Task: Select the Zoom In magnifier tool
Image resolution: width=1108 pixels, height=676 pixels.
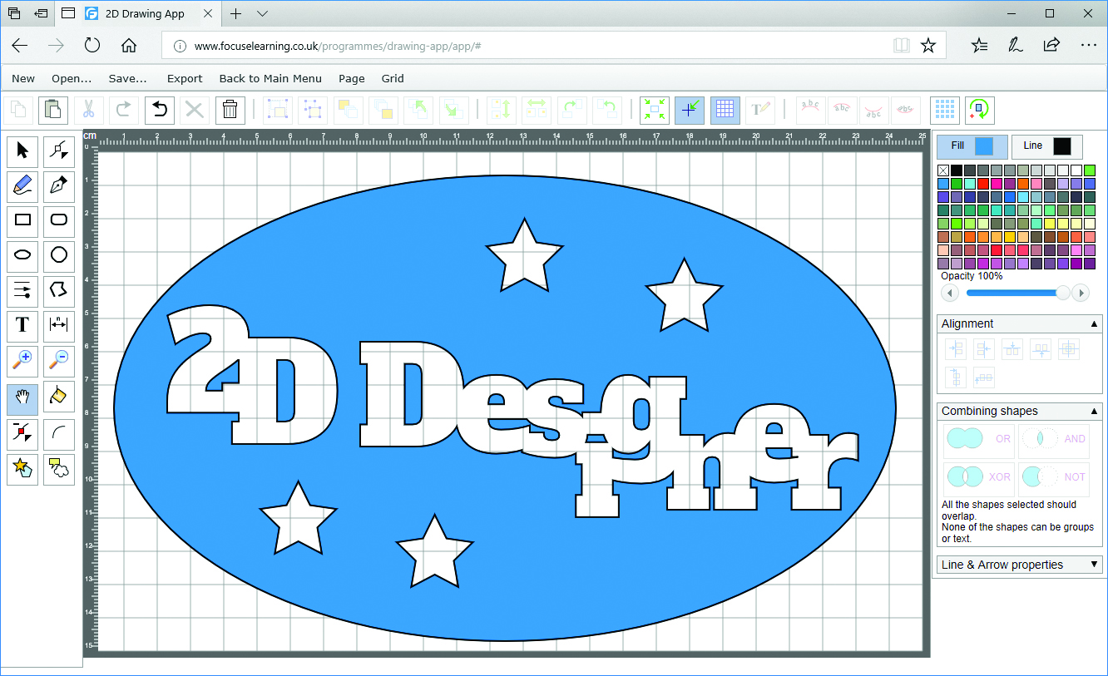Action: [22, 361]
